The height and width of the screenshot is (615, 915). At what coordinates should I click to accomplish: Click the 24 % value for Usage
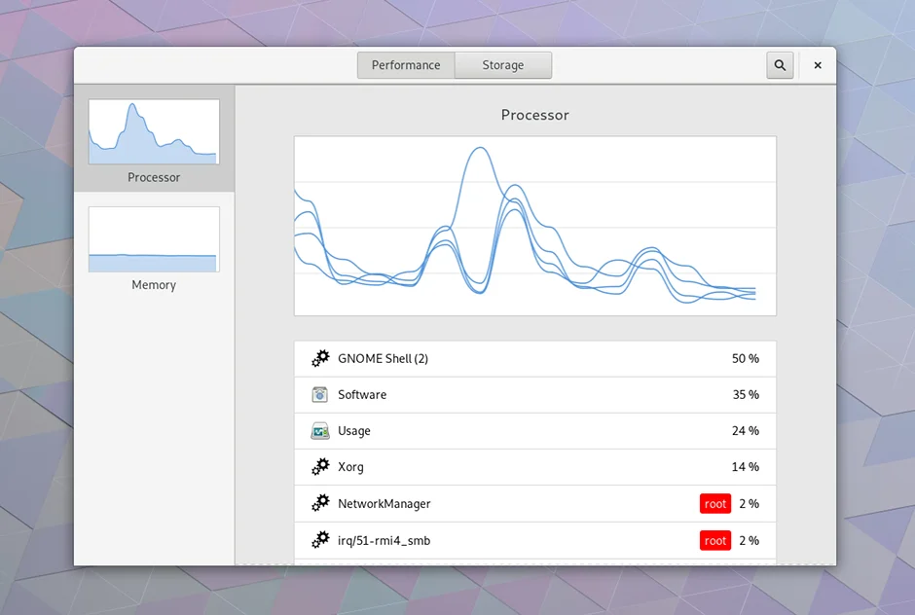(745, 431)
